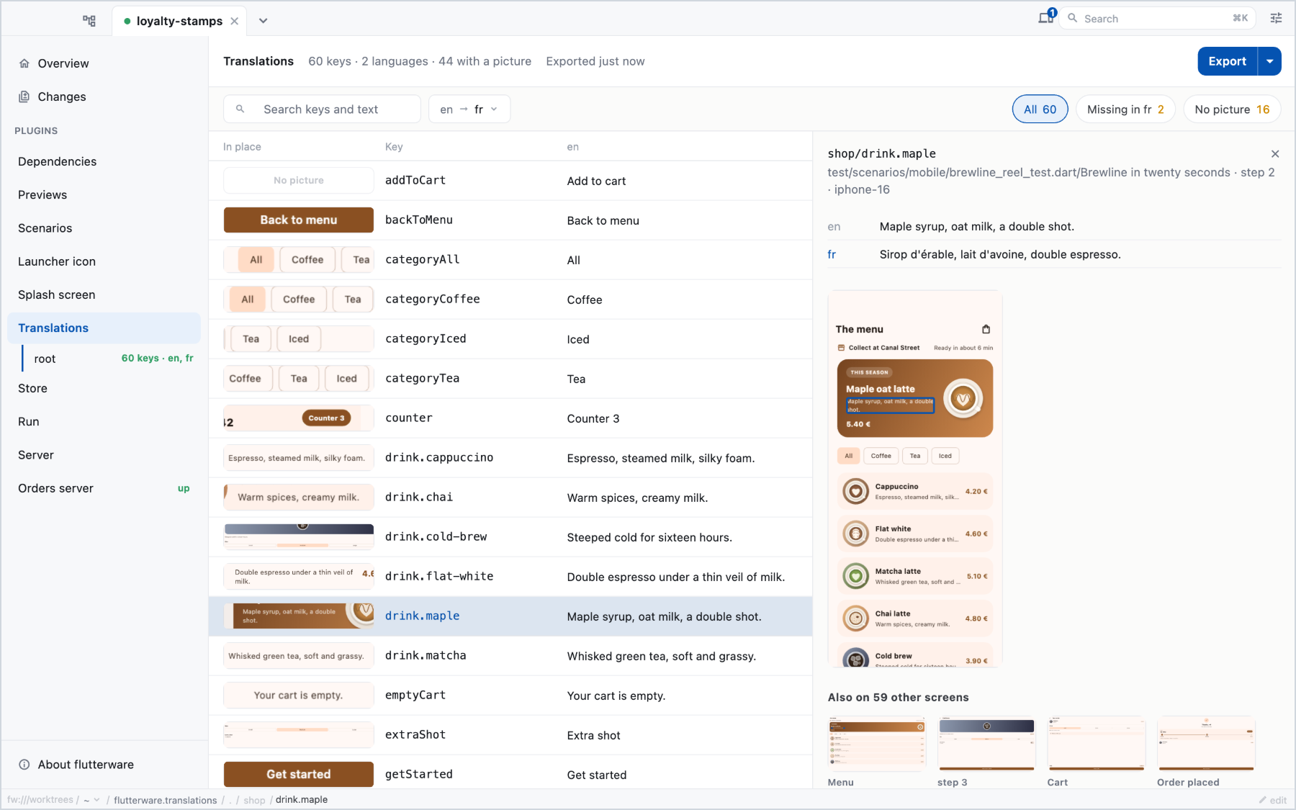
Task: Open the notifications device icon
Action: point(1046,18)
